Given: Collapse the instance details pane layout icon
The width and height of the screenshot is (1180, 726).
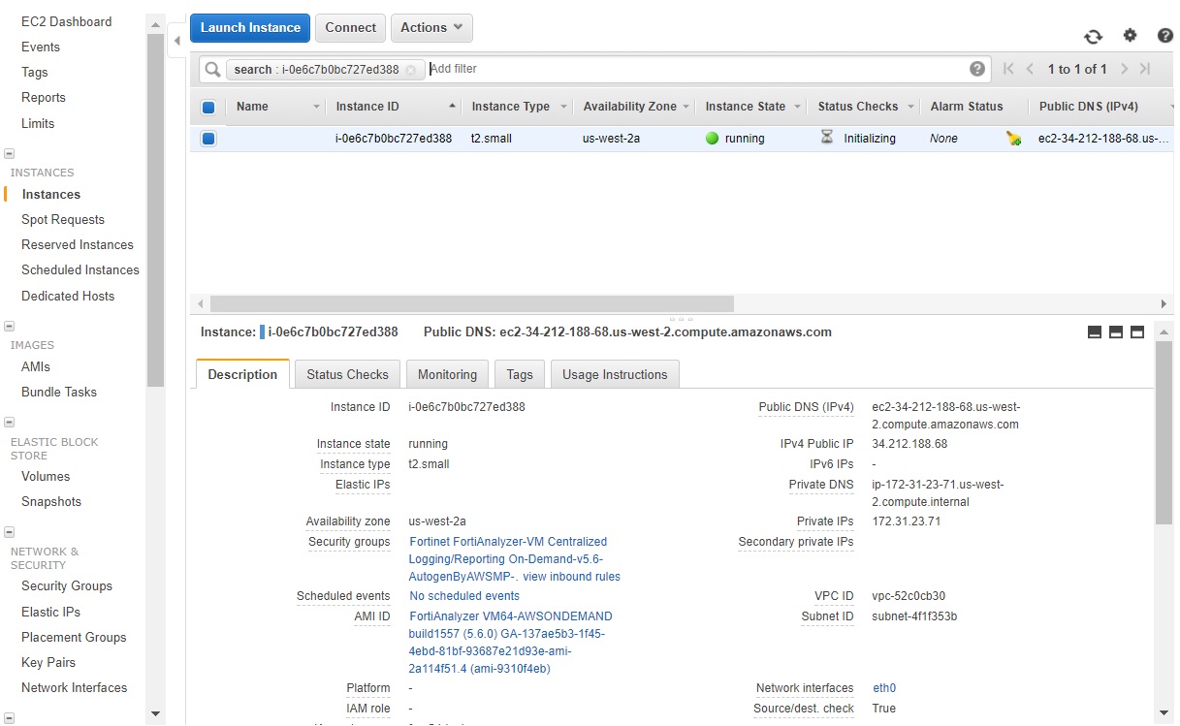Looking at the screenshot, I should [x=1095, y=331].
